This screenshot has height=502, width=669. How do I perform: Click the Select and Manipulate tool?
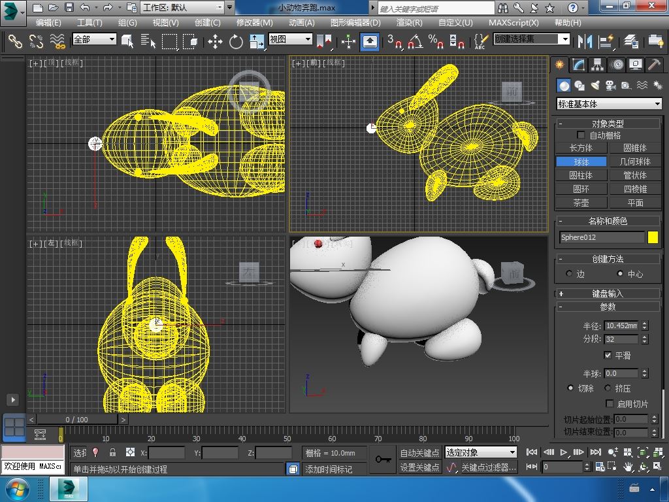coord(349,41)
